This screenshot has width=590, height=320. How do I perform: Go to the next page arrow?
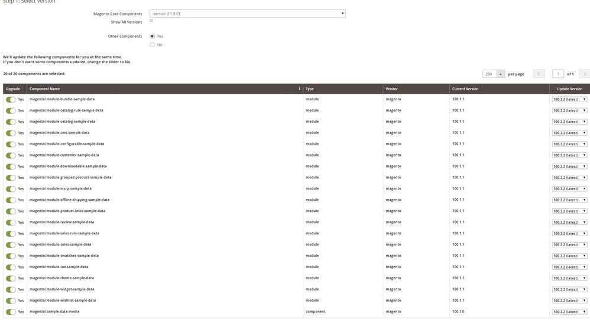(585, 74)
